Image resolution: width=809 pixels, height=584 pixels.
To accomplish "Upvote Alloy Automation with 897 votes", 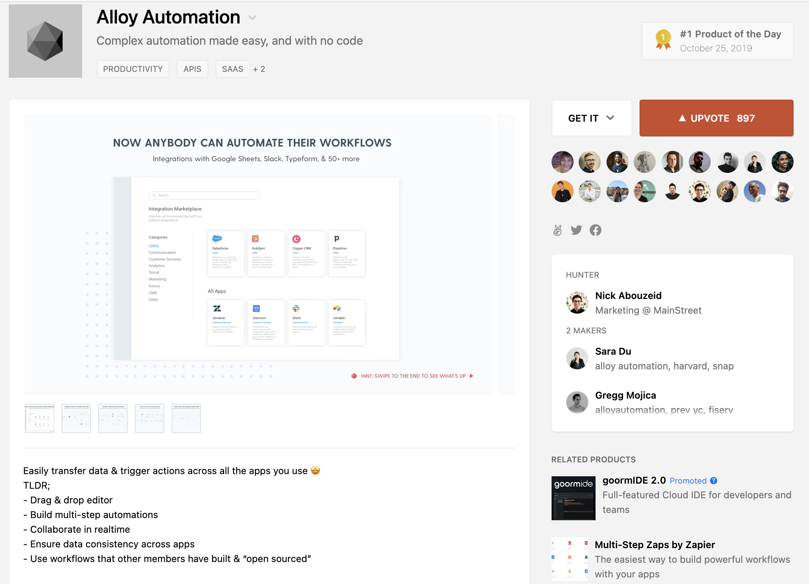I will 716,118.
